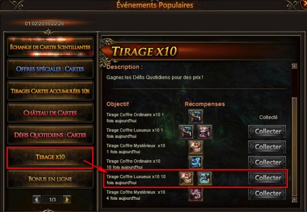Click reward icon for Coffre Mystérieux x10 1 fois
Screen dimensions: 307x212
click(196, 147)
